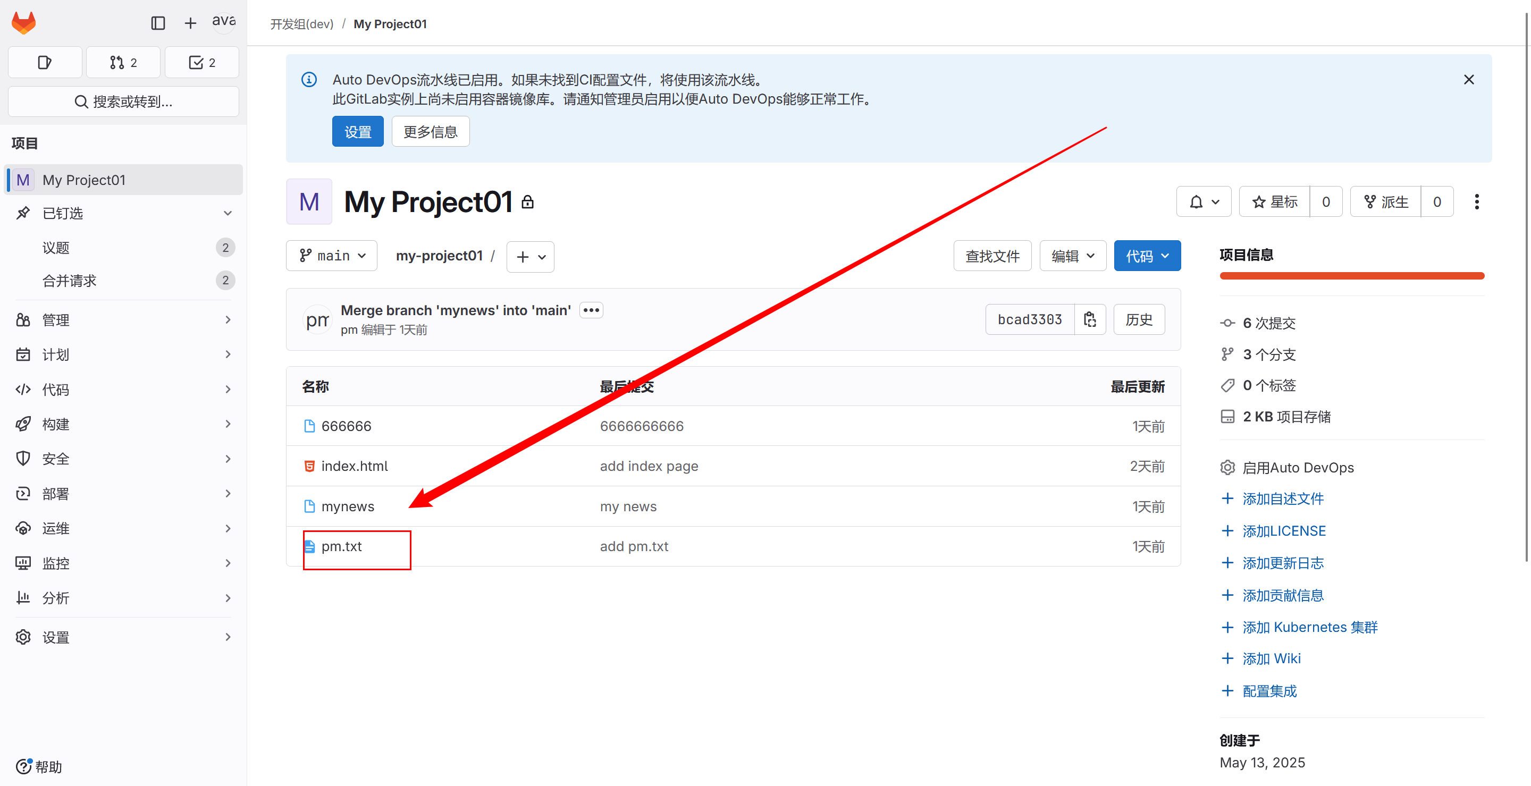
Task: Copy commit SHA bcad3303 to clipboard
Action: [1089, 319]
